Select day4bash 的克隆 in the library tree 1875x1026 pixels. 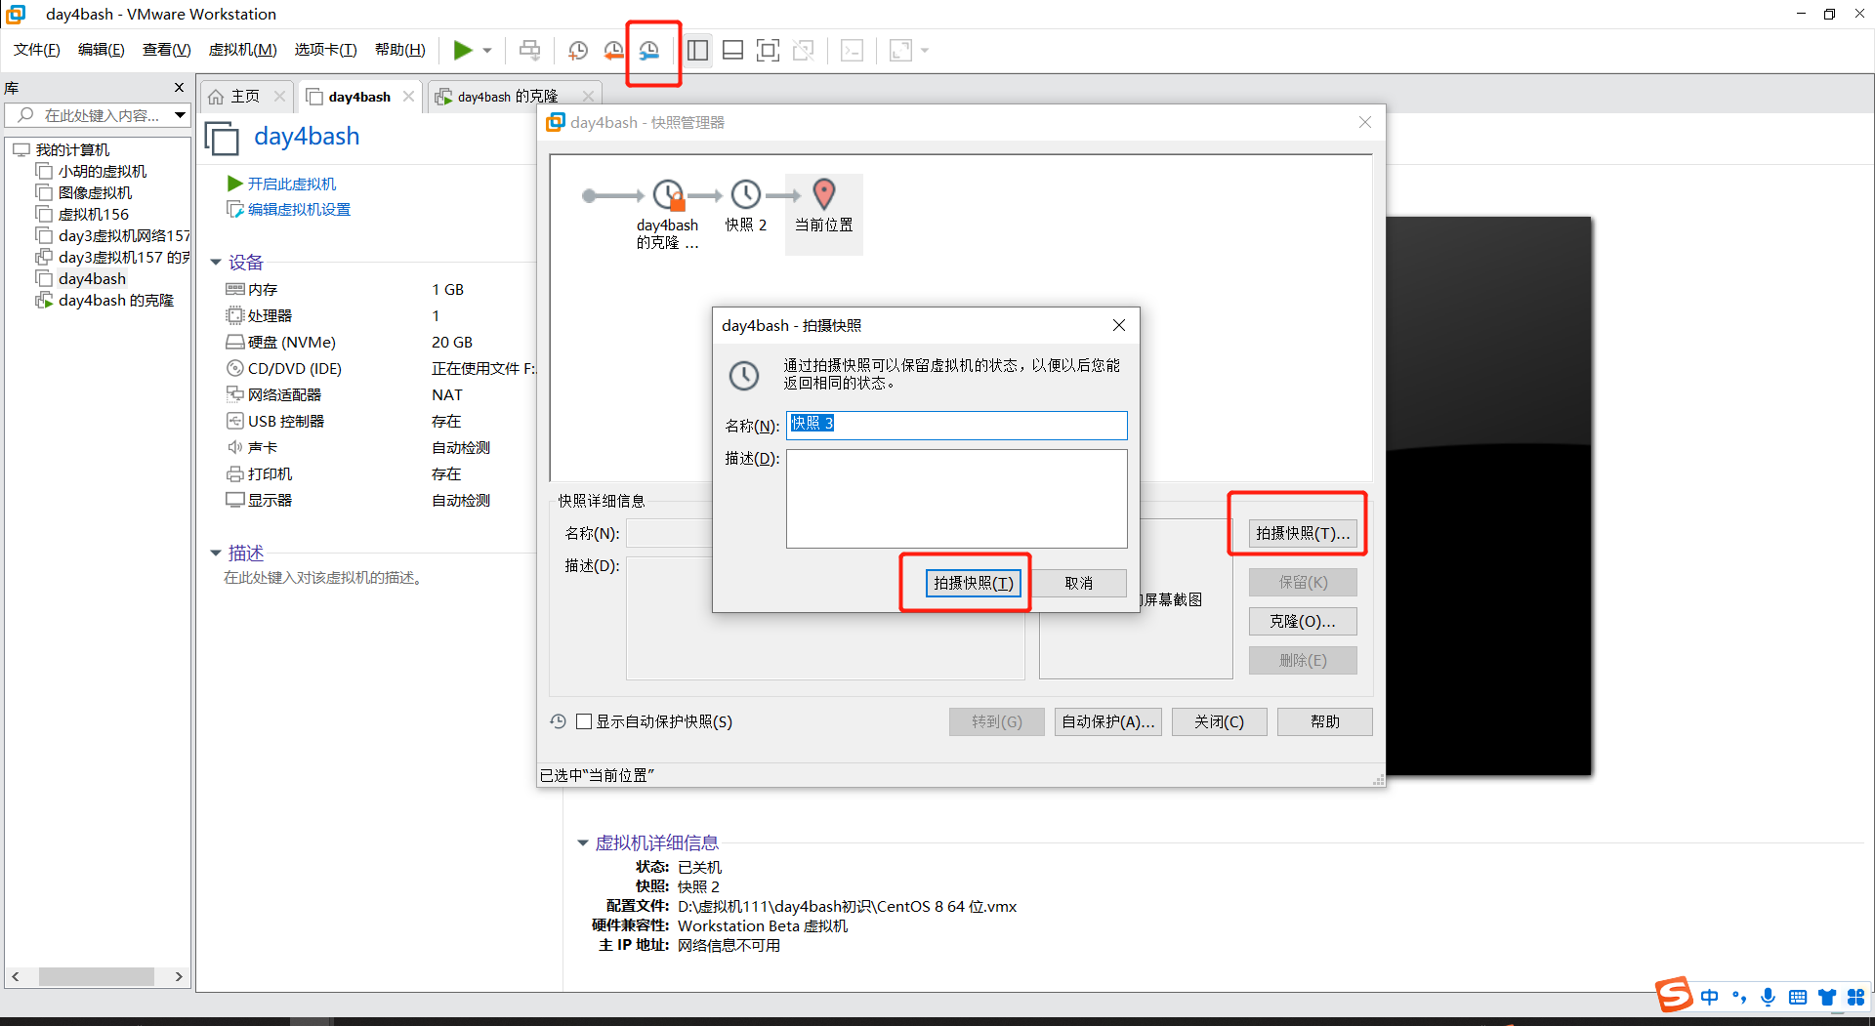pos(115,300)
